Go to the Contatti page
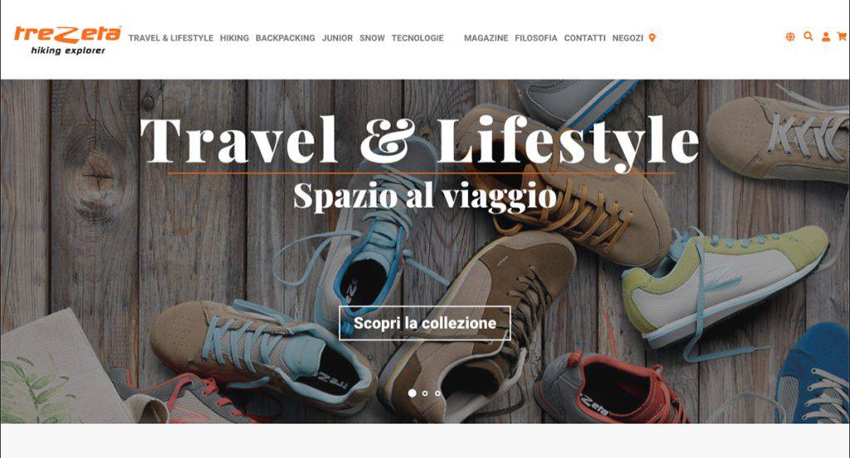This screenshot has height=458, width=850. click(x=584, y=38)
